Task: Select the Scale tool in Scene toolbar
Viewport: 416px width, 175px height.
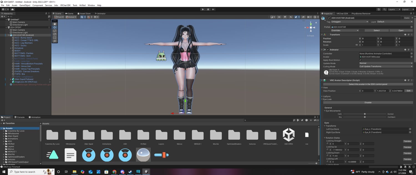Action: pos(55,34)
